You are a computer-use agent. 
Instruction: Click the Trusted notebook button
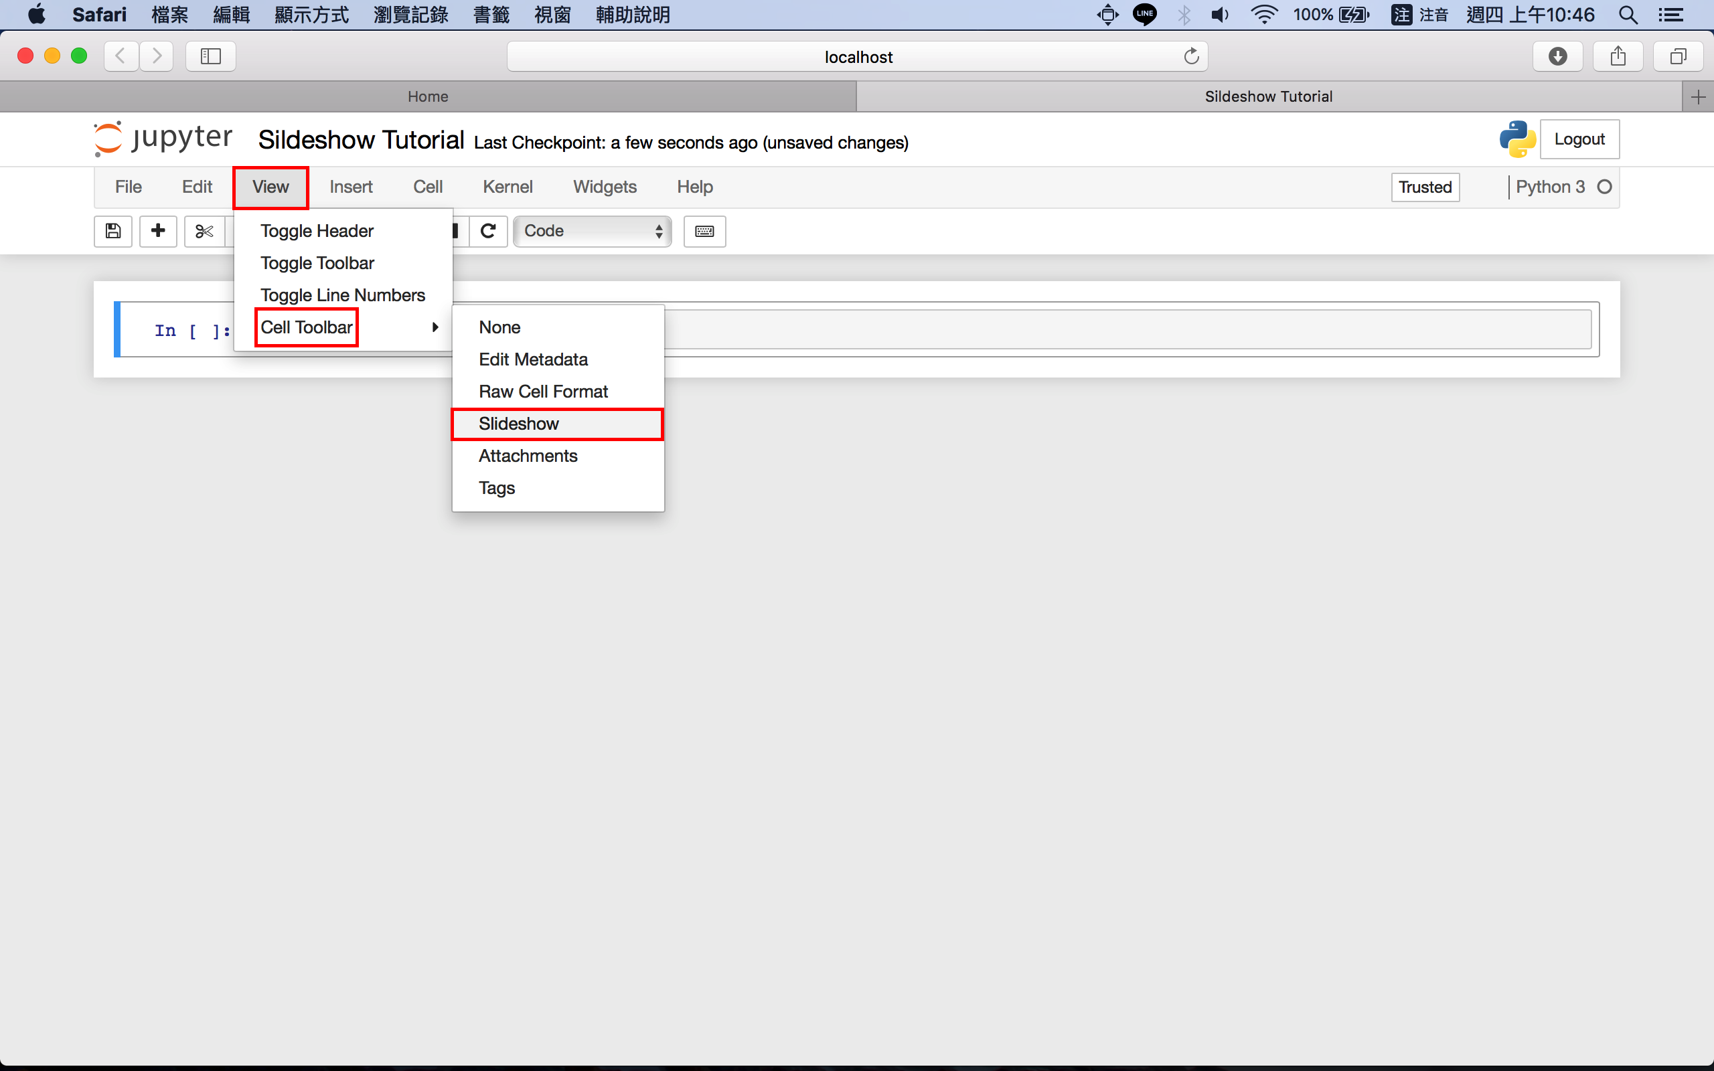[1424, 187]
